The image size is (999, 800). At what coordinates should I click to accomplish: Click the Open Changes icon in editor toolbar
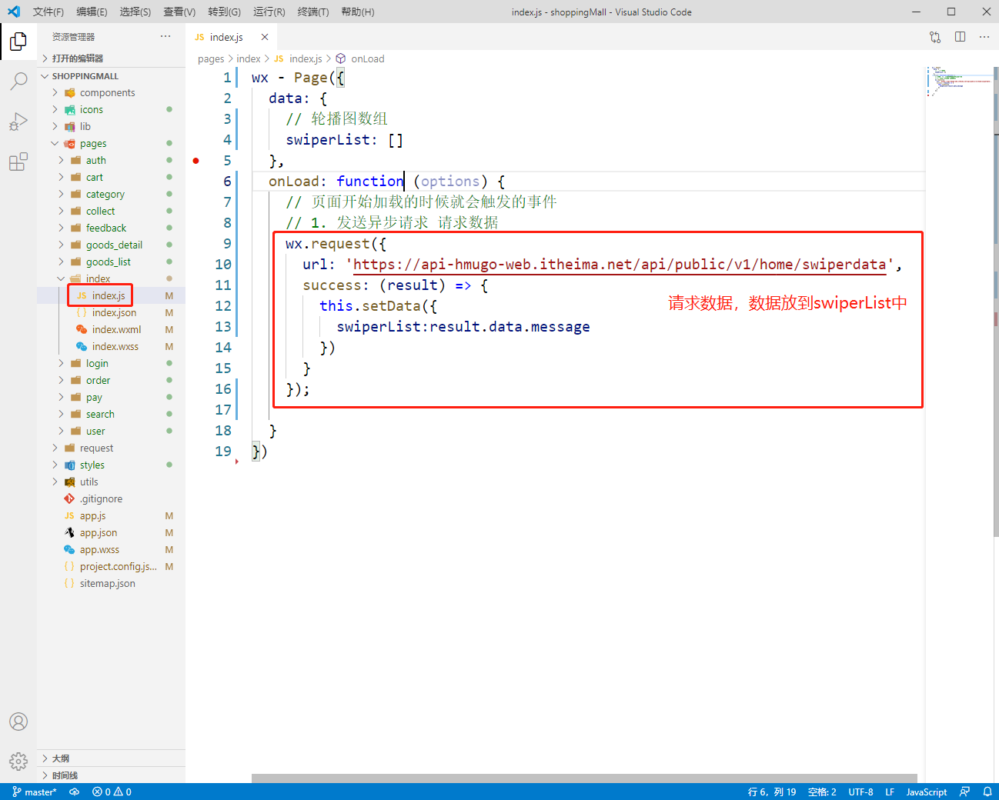[x=935, y=37]
